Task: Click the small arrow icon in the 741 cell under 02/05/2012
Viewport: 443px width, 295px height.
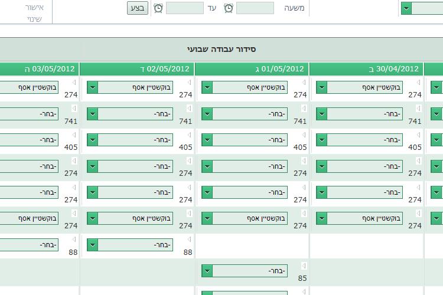Action: [x=189, y=109]
